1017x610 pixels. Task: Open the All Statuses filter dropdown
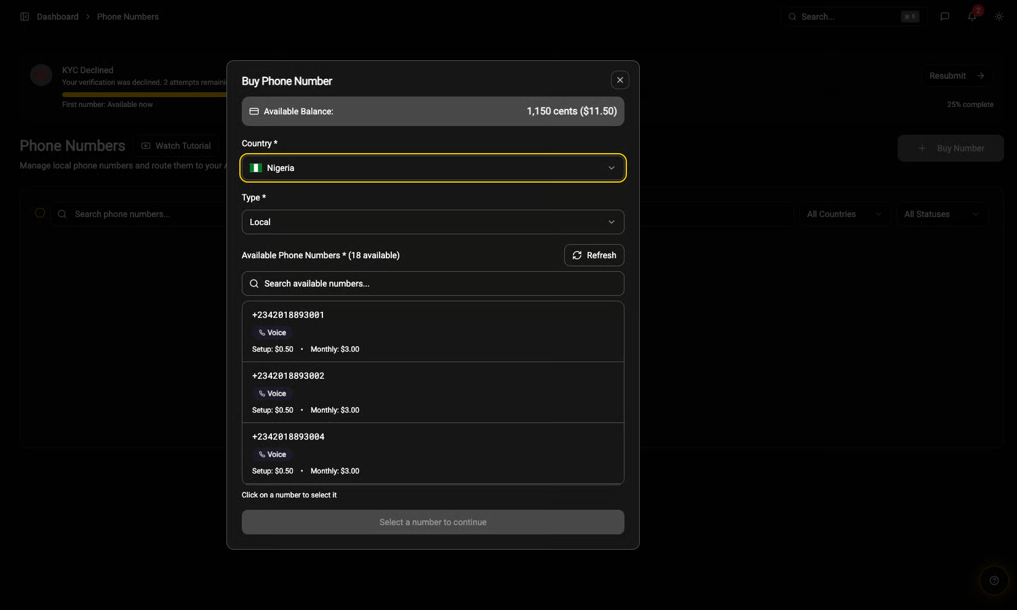click(941, 214)
